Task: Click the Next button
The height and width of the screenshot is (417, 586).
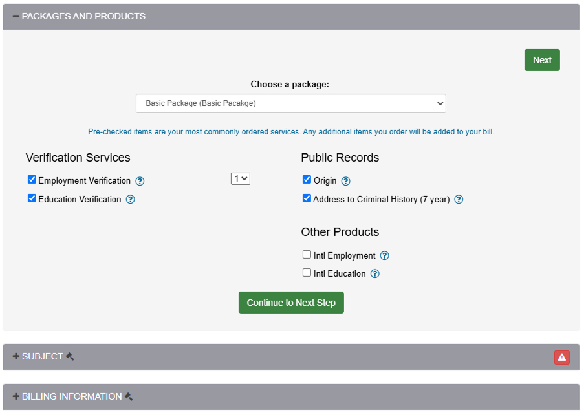Action: point(541,59)
